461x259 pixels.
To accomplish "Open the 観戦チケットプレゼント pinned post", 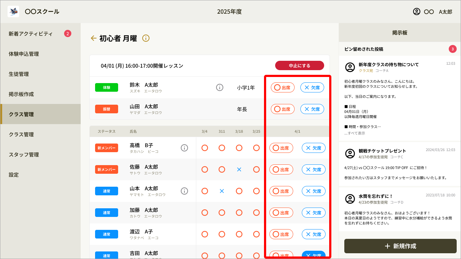I will 382,151.
